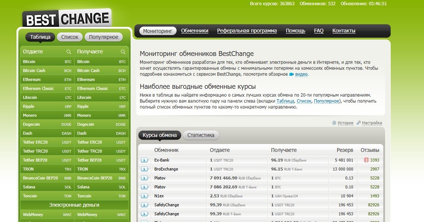Screen dimensions: 424x222
Task: Open the BroExchange exchanger page
Action: pyautogui.click(x=165, y=169)
